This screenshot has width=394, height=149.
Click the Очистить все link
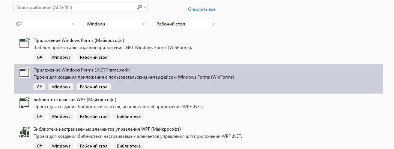pyautogui.click(x=202, y=9)
